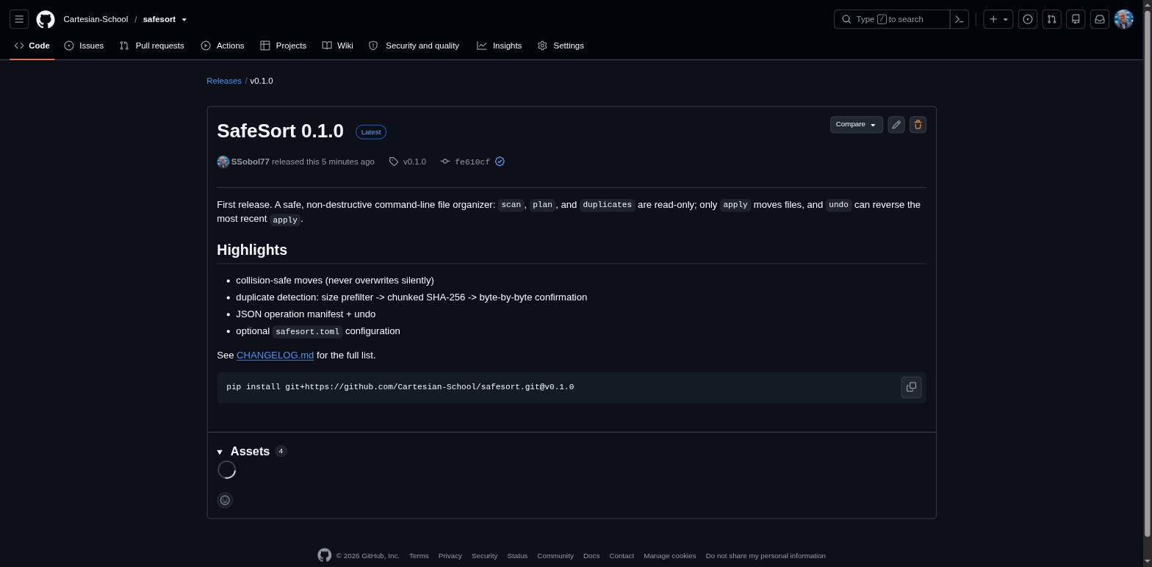Open the v0.1.0 tag link
The image size is (1152, 567).
point(414,162)
